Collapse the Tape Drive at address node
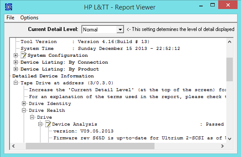 pos(15,83)
